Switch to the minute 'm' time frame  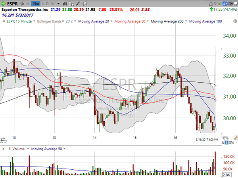click(x=28, y=4)
